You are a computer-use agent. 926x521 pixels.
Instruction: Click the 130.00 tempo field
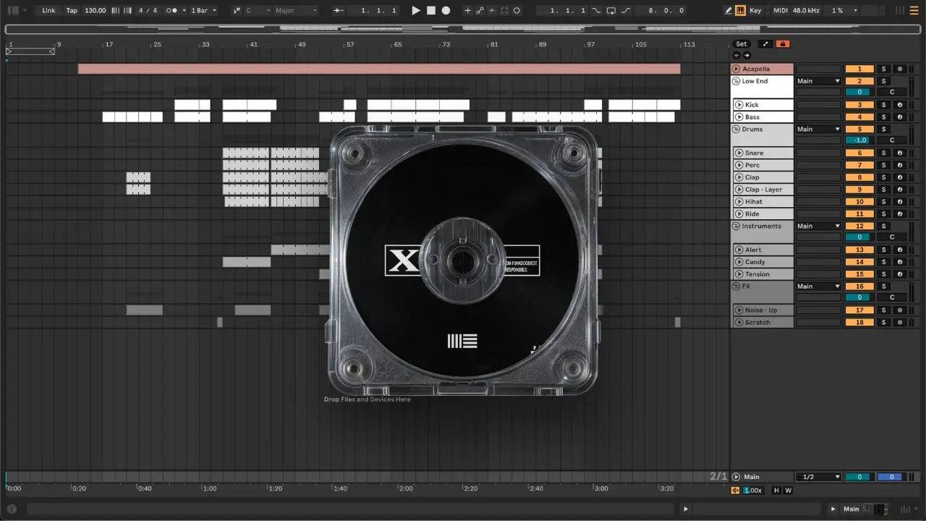click(x=95, y=11)
